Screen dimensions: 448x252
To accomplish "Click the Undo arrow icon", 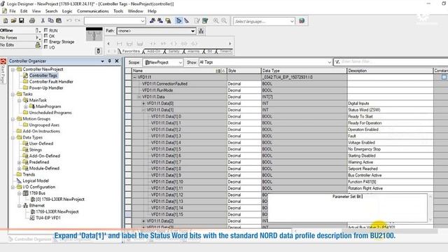I will [69, 21].
